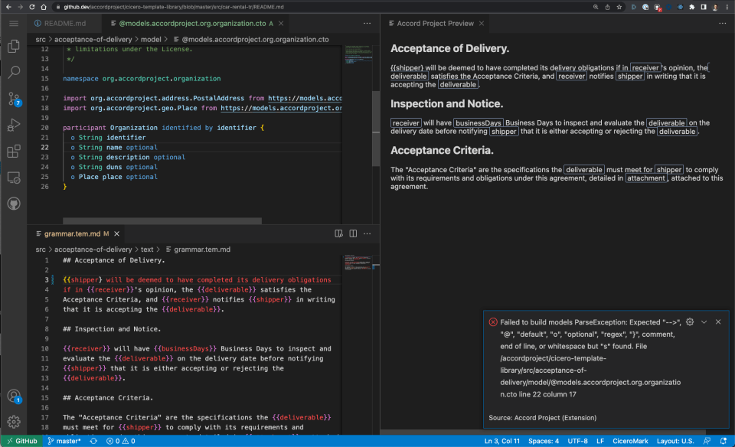Click the businessDays variable in preview
This screenshot has width=735, height=447.
pos(478,122)
